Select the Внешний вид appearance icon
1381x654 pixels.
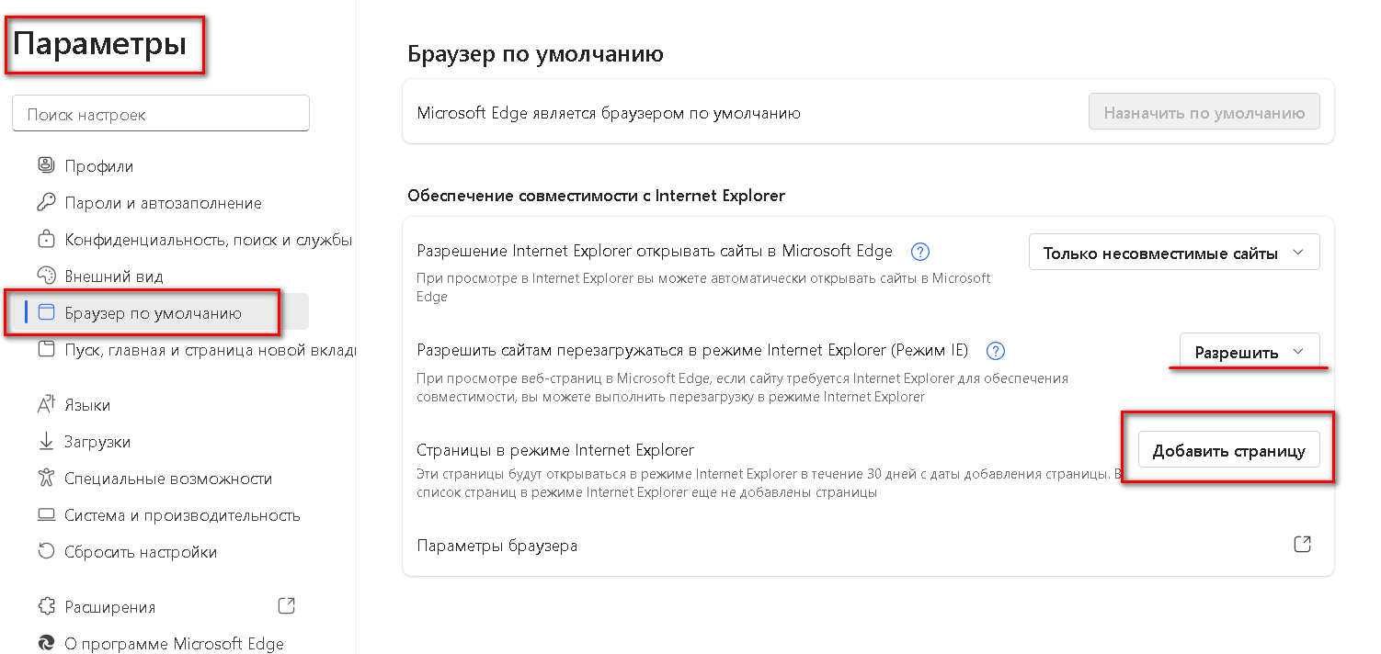click(x=44, y=275)
